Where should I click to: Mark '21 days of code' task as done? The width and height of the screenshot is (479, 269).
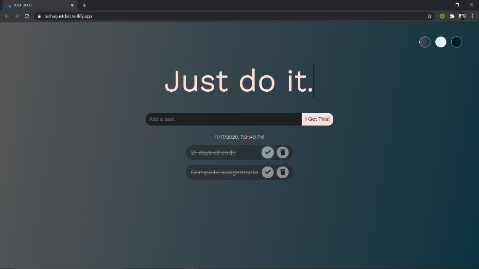268,152
